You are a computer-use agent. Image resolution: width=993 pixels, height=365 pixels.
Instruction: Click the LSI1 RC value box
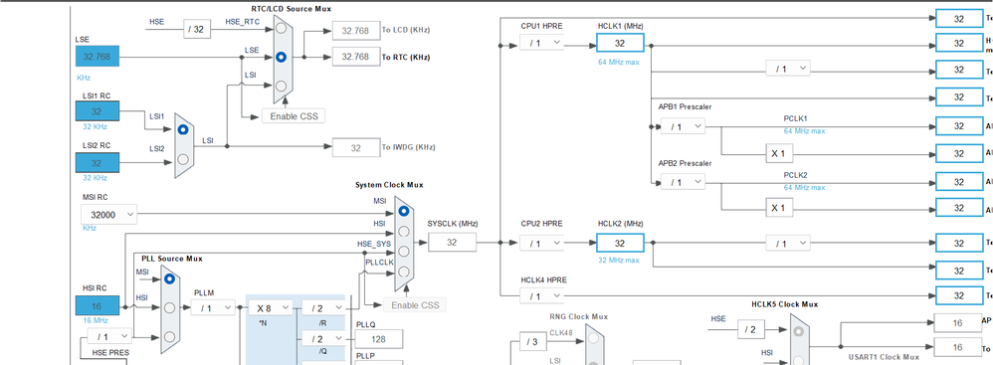(x=97, y=112)
